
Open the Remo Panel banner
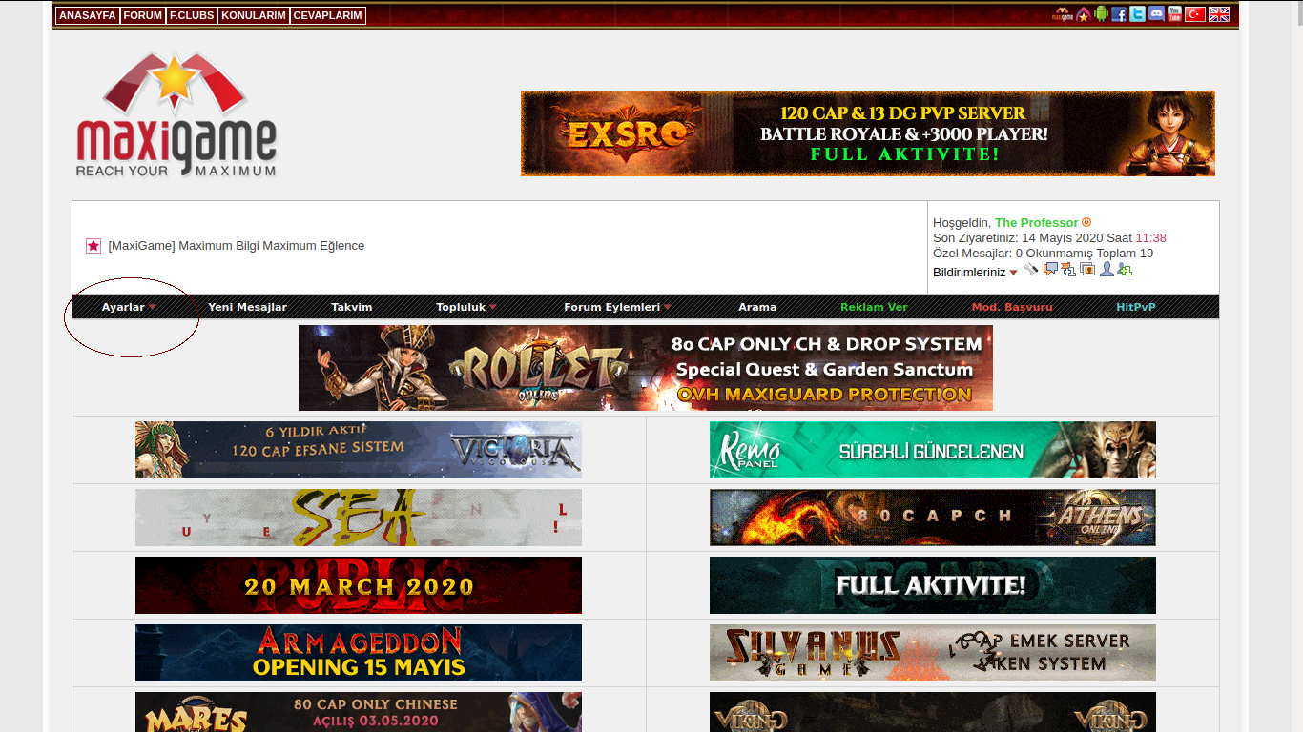tap(933, 450)
